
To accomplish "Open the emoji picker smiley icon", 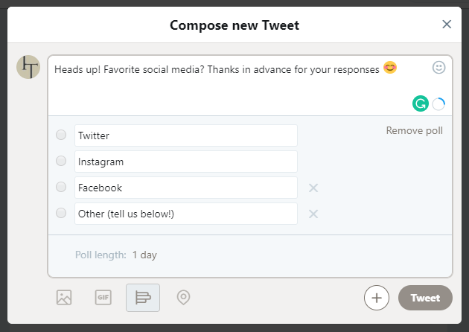I will [x=438, y=67].
